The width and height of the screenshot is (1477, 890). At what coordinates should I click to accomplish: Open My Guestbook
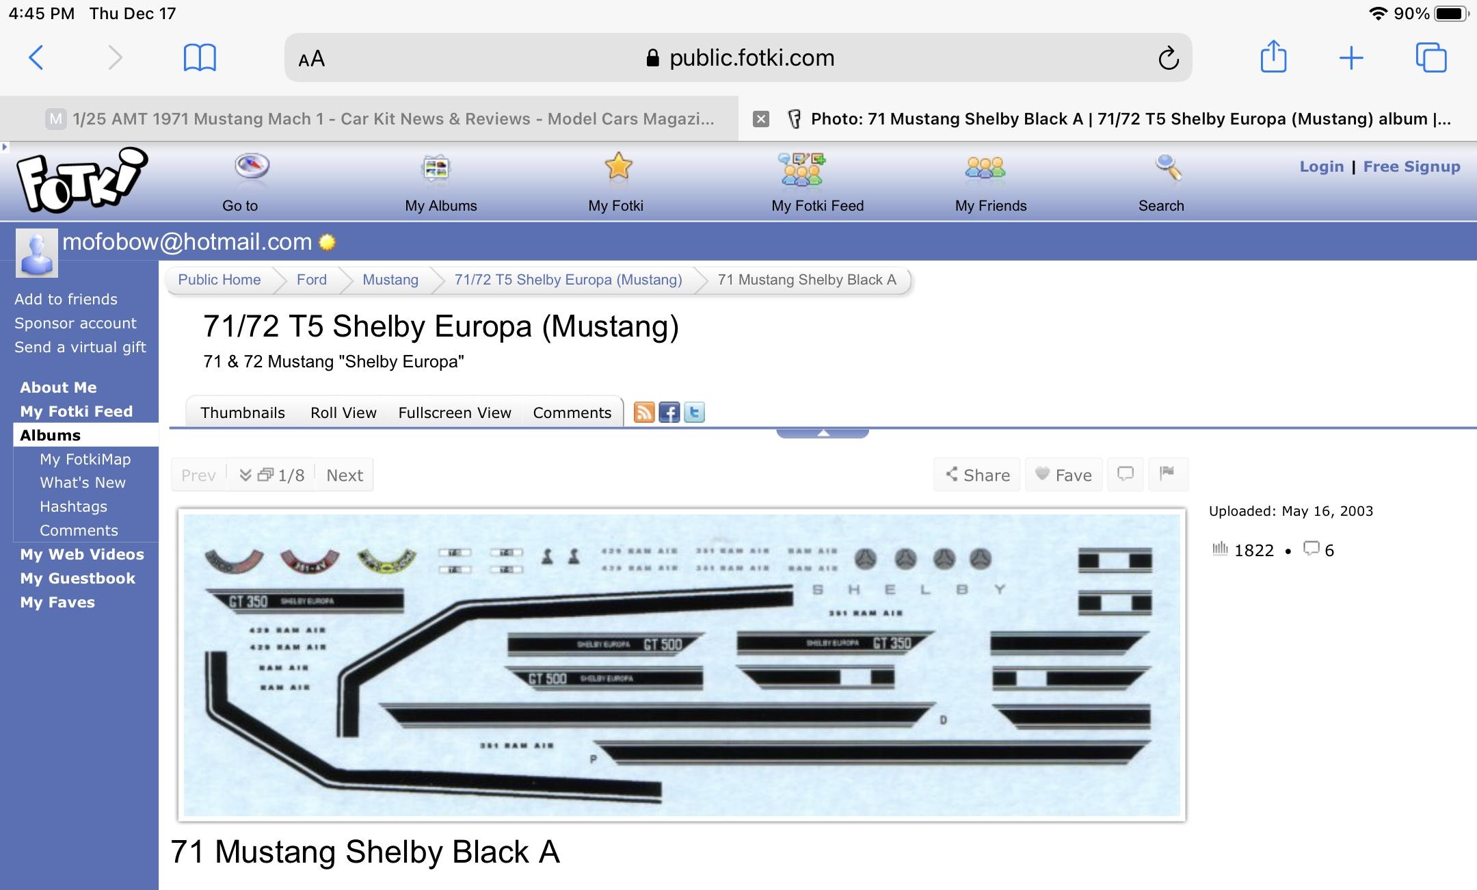pyautogui.click(x=77, y=578)
